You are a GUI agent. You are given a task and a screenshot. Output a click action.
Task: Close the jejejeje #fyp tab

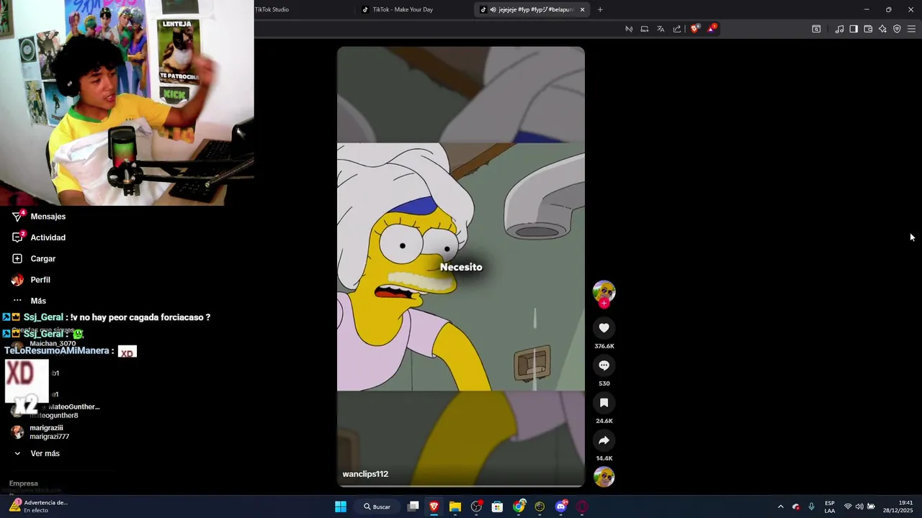[582, 9]
